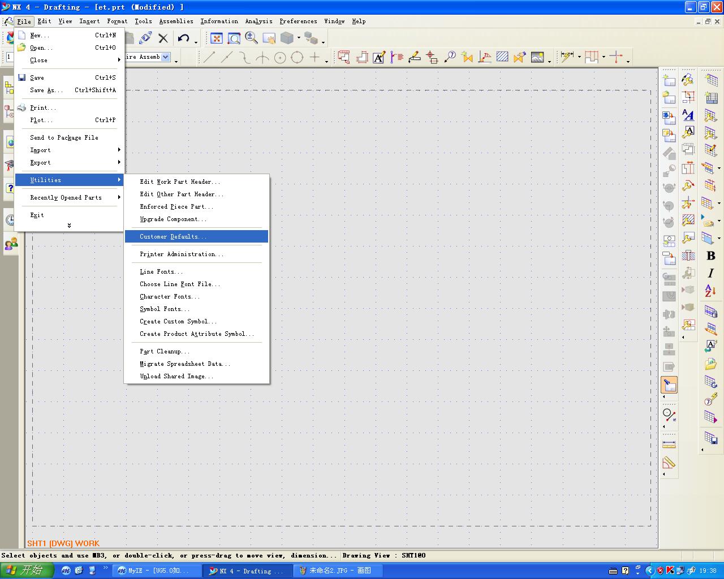Viewport: 724px width, 579px height.
Task: Click the Windows Start button
Action: pos(27,571)
